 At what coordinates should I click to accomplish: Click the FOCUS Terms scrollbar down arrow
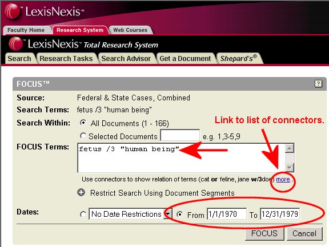(x=290, y=167)
